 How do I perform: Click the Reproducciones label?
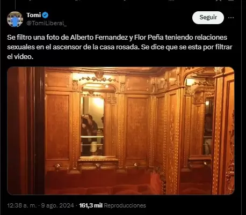pos(125,205)
